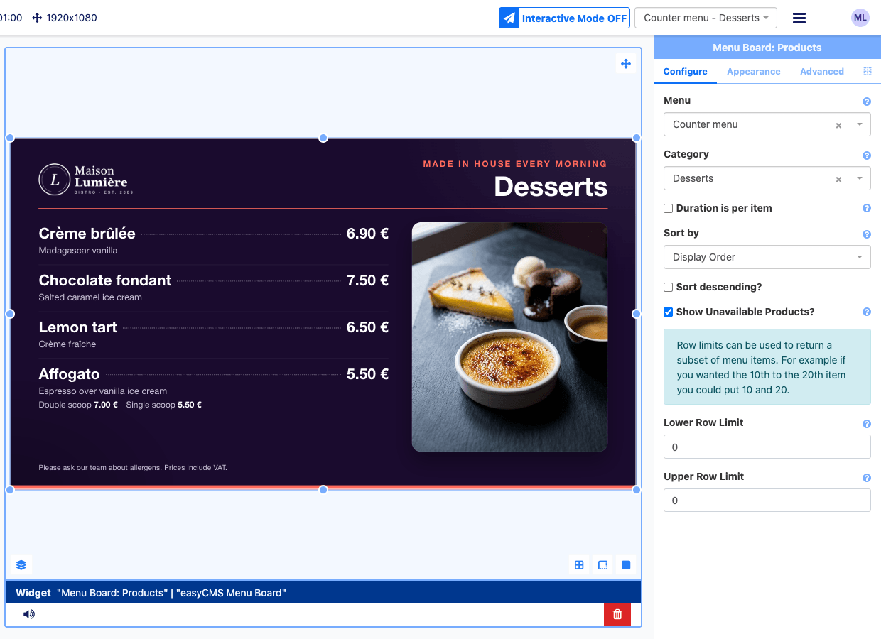Open help for Lower Row Limit
881x639 pixels.
[867, 424]
